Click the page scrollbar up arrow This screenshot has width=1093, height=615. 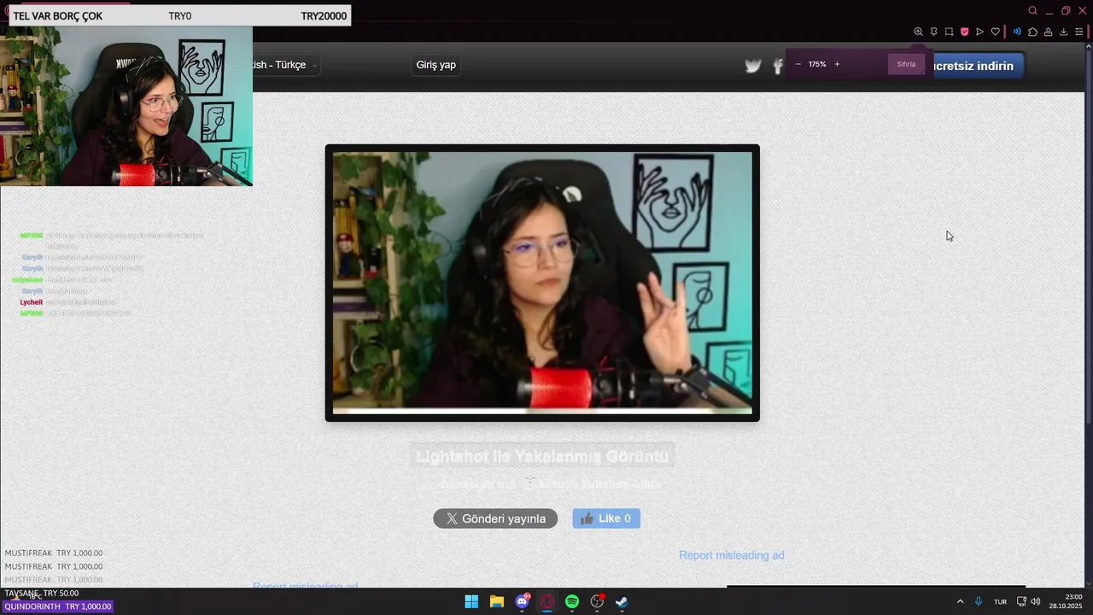tap(1087, 48)
